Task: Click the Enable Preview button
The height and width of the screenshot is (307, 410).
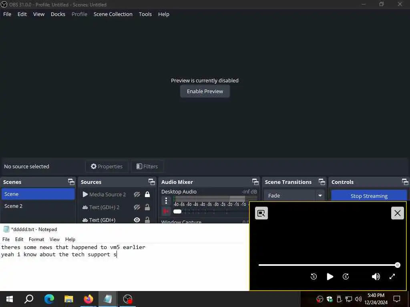Action: tap(205, 92)
